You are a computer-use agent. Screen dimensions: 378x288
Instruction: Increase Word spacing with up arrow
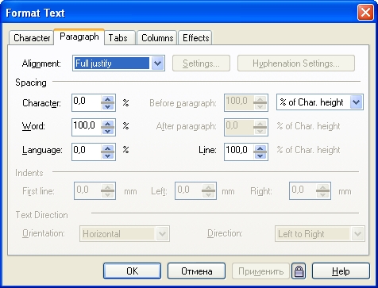click(107, 124)
